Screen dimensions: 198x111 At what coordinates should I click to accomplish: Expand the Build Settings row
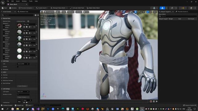[2, 83]
